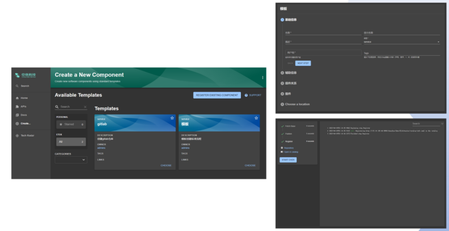
Task: Star the gitlab template
Action: [x=172, y=118]
